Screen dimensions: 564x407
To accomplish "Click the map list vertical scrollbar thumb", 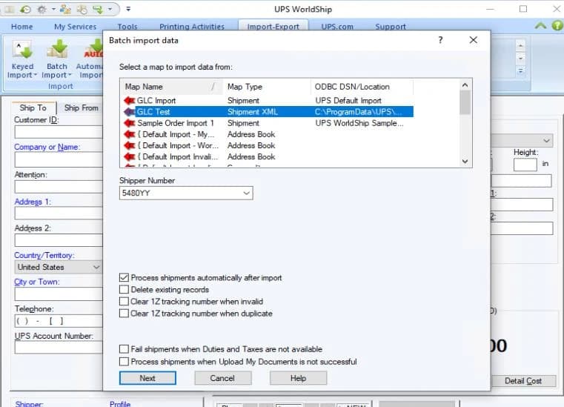I will tap(465, 102).
